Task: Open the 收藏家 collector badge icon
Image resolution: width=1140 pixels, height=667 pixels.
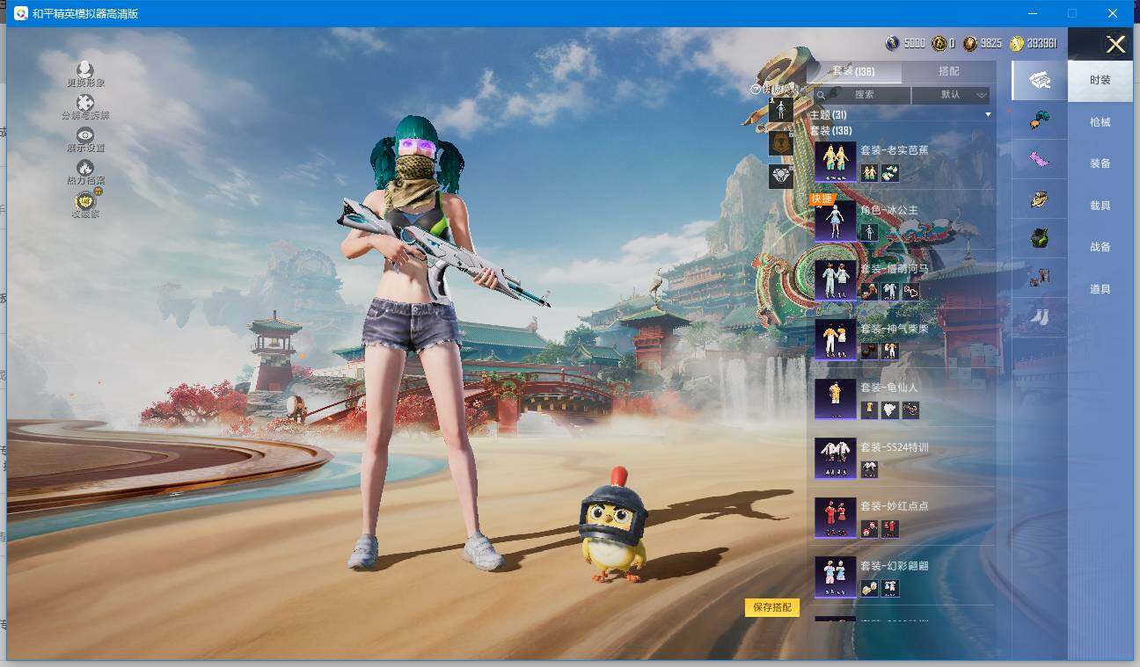Action: (85, 201)
